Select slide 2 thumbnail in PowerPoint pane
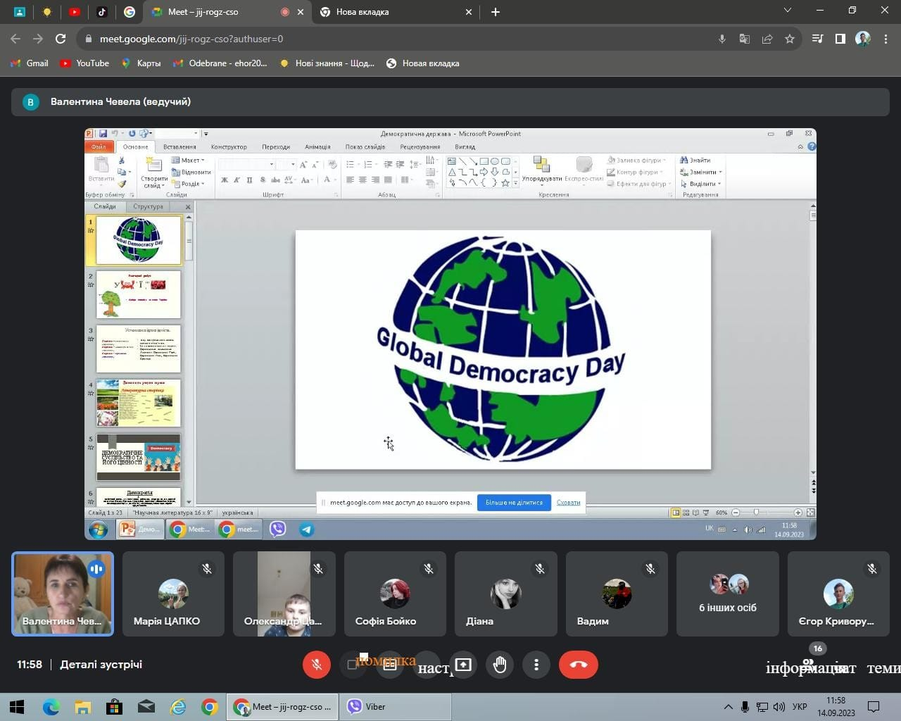This screenshot has height=721, width=901. [139, 295]
